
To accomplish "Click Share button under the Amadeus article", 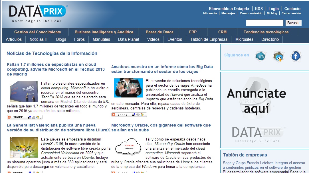I will [129, 115].
